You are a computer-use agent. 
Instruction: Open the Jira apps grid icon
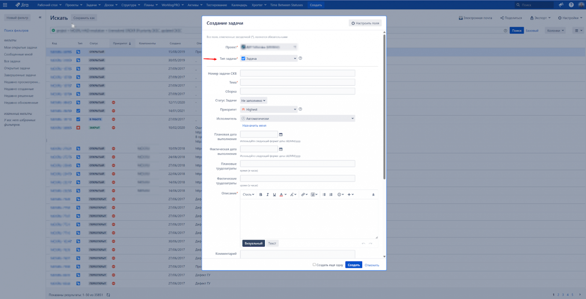pos(5,5)
